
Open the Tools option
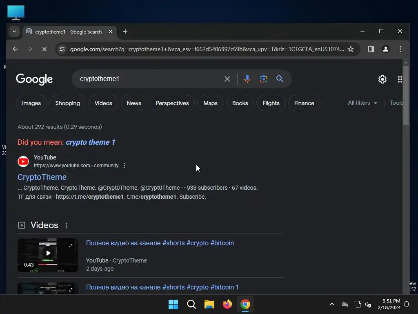click(396, 103)
